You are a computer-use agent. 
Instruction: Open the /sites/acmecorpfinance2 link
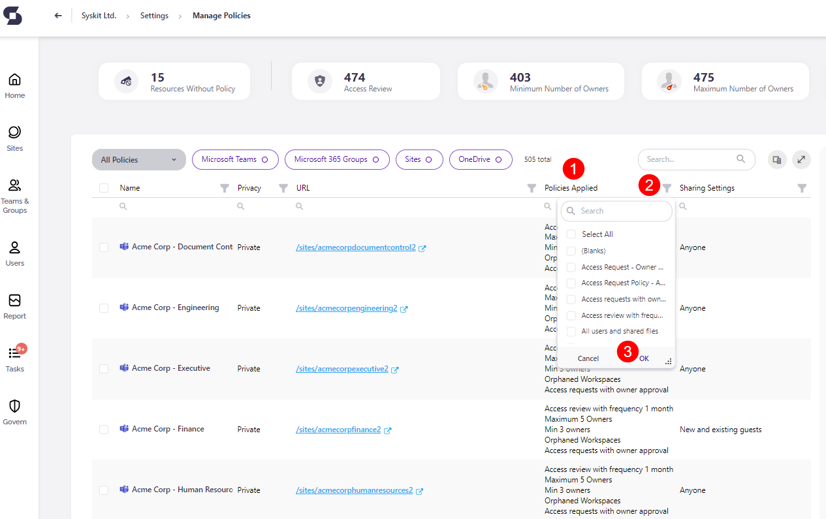[x=339, y=429]
